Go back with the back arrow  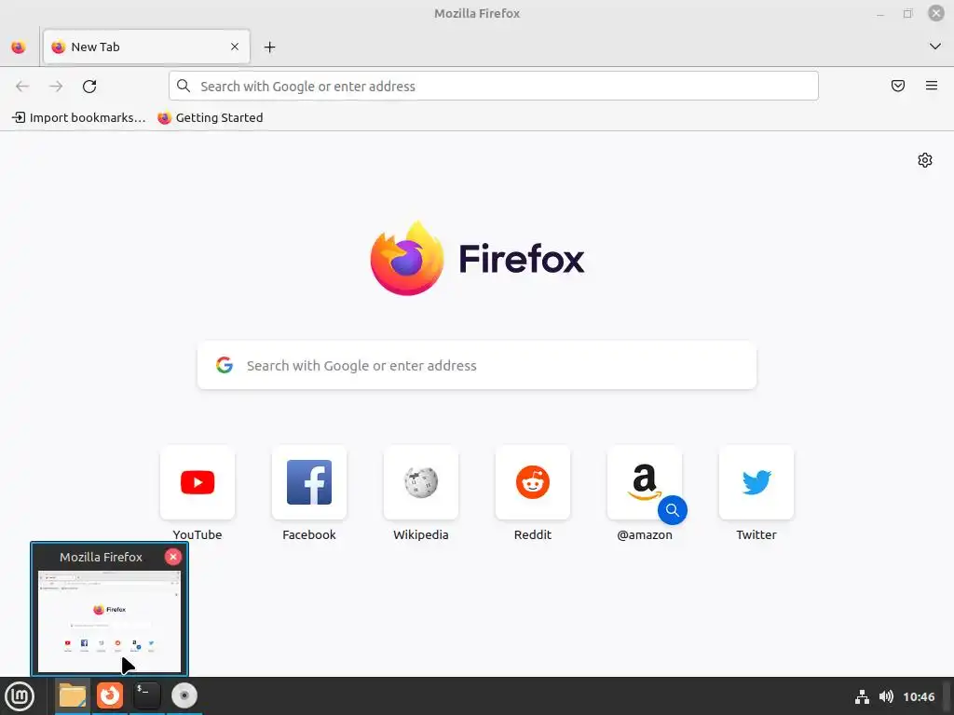point(22,87)
